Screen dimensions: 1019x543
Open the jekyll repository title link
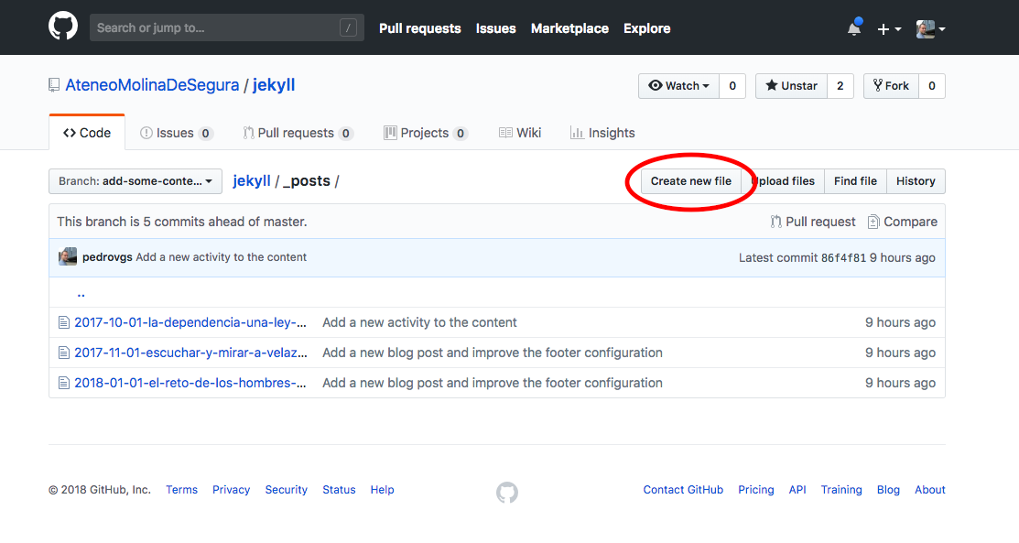[274, 85]
